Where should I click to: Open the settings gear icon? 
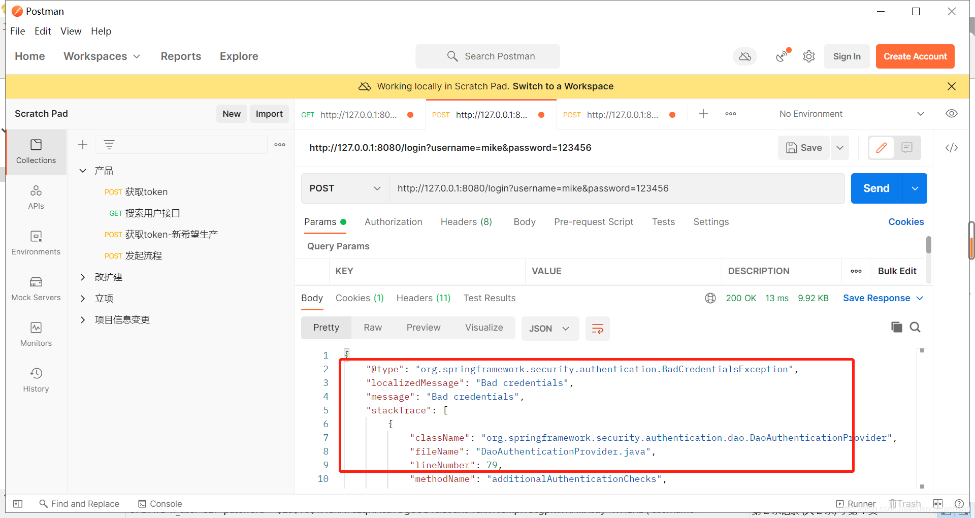[x=809, y=56]
